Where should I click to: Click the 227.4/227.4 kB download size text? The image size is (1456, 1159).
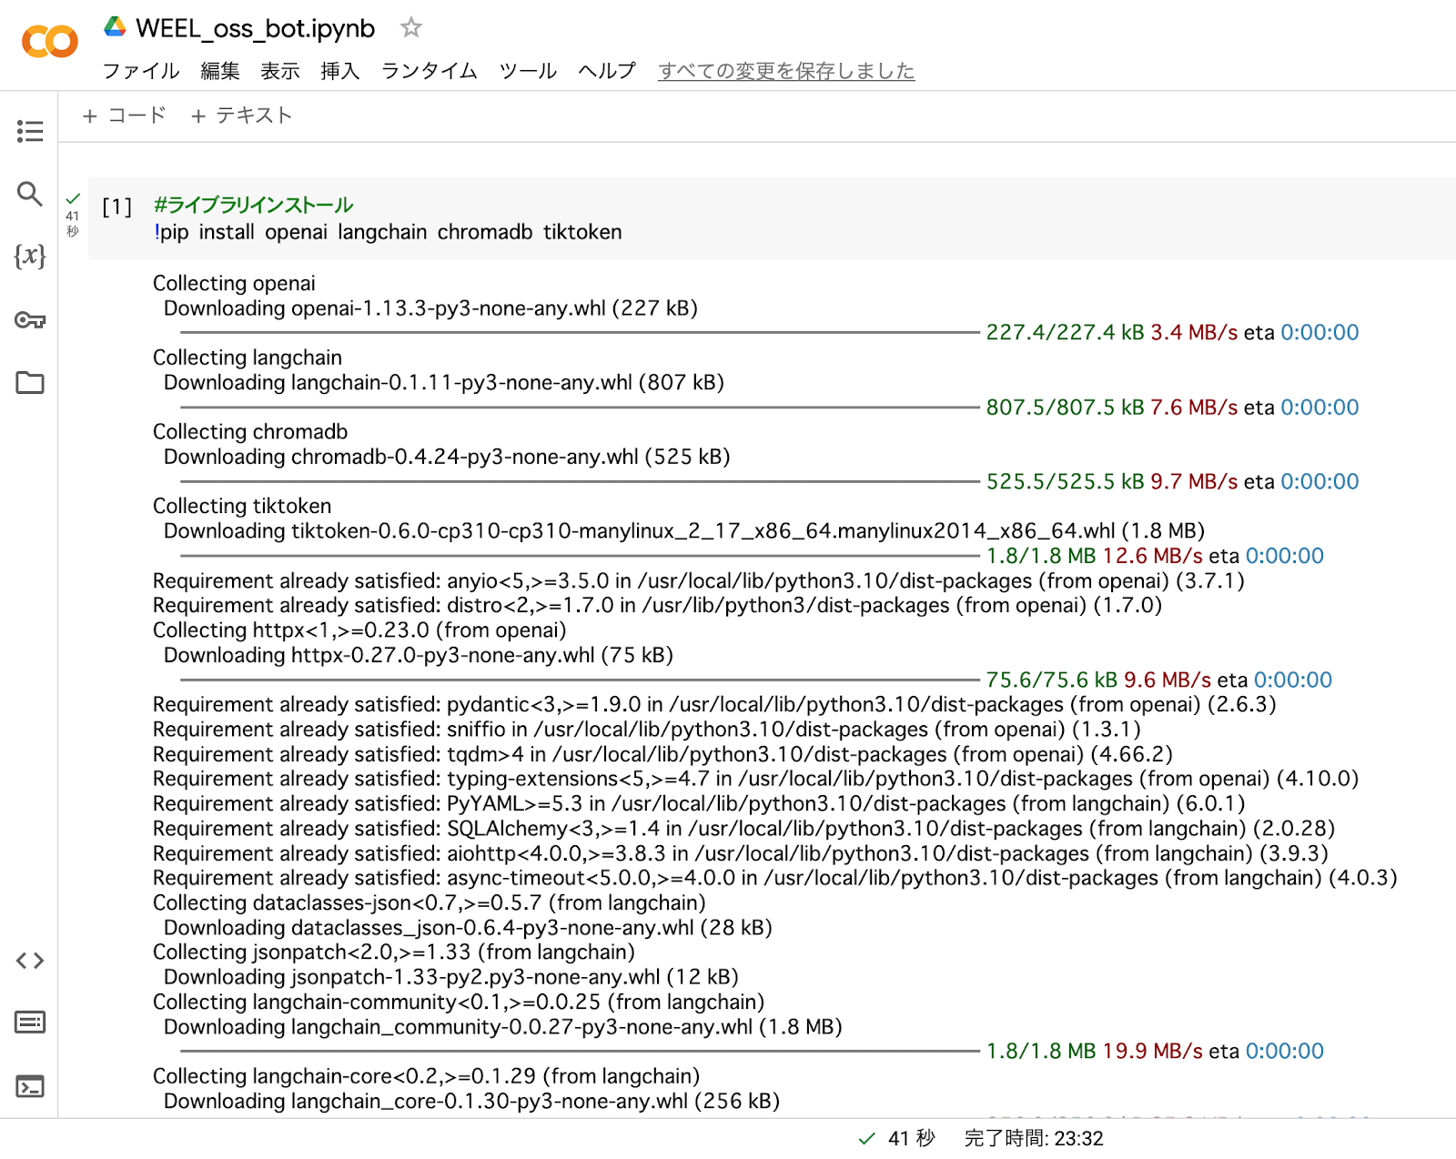click(x=1066, y=333)
